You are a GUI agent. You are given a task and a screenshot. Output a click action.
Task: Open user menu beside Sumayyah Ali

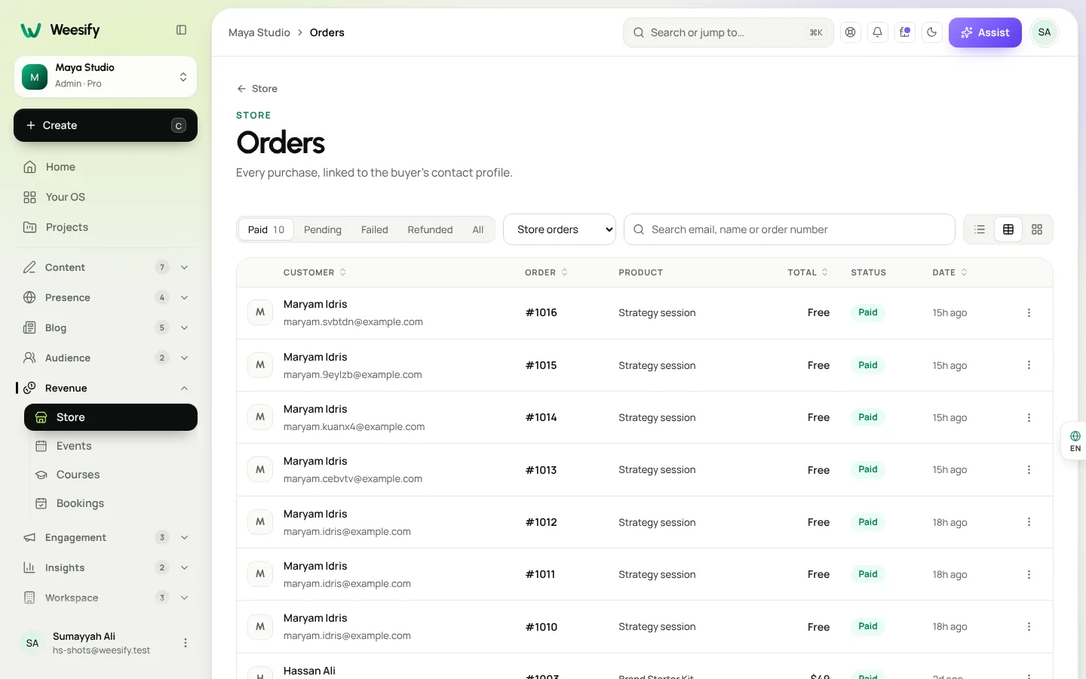click(186, 643)
